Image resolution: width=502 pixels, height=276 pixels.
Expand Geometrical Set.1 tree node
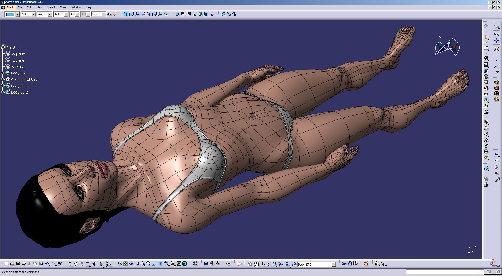pos(3,79)
